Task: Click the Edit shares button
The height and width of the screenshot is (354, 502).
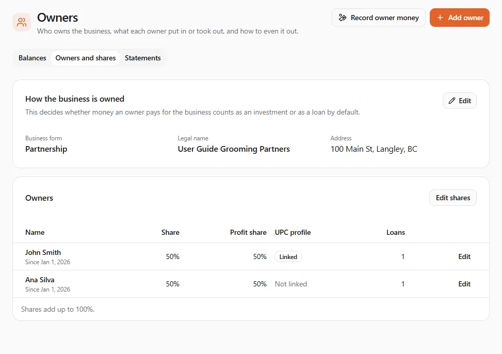Action: pos(452,198)
